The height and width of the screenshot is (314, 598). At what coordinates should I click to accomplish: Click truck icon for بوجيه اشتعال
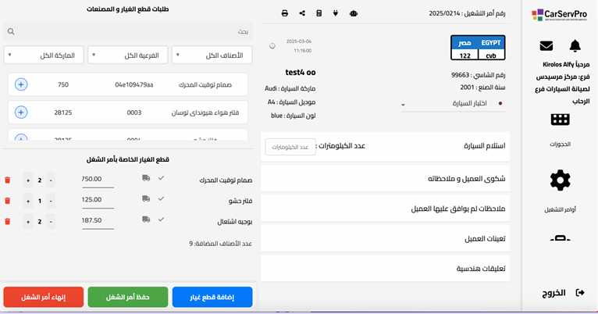[146, 219]
